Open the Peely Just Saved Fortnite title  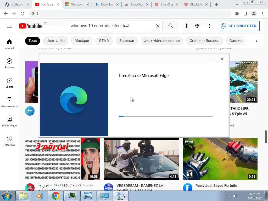tap(216, 186)
